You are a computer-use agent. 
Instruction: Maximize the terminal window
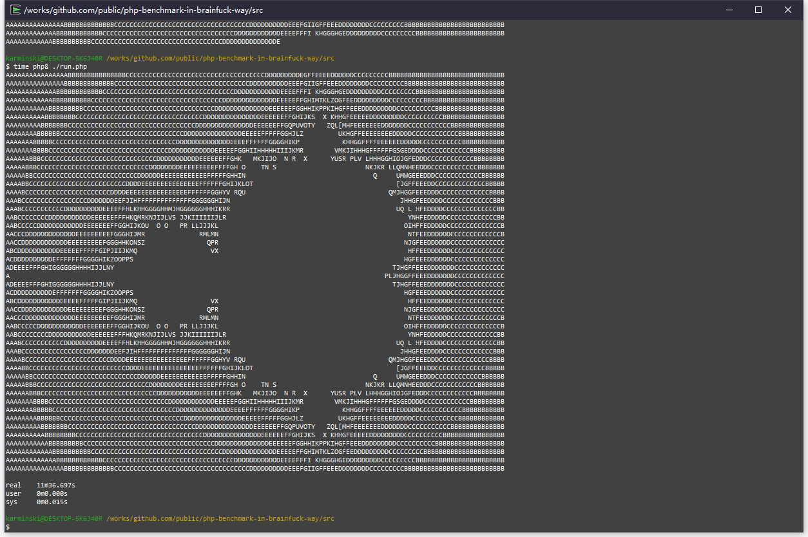[758, 10]
